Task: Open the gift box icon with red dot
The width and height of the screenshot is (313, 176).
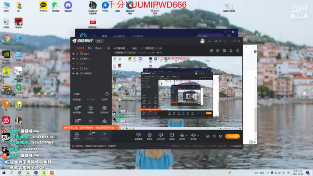Action: 211,51
